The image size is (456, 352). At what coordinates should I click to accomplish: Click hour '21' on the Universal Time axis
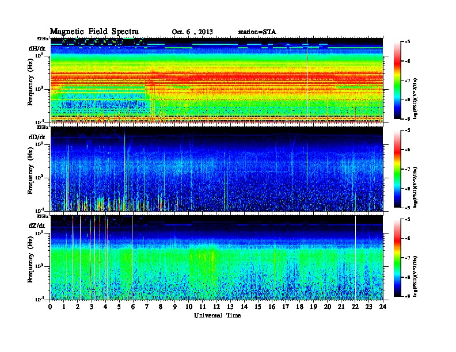(x=341, y=307)
